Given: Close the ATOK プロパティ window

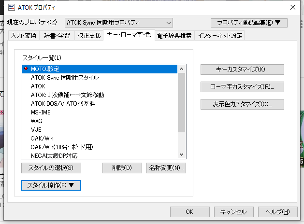Looking at the screenshot, I should (293, 7).
